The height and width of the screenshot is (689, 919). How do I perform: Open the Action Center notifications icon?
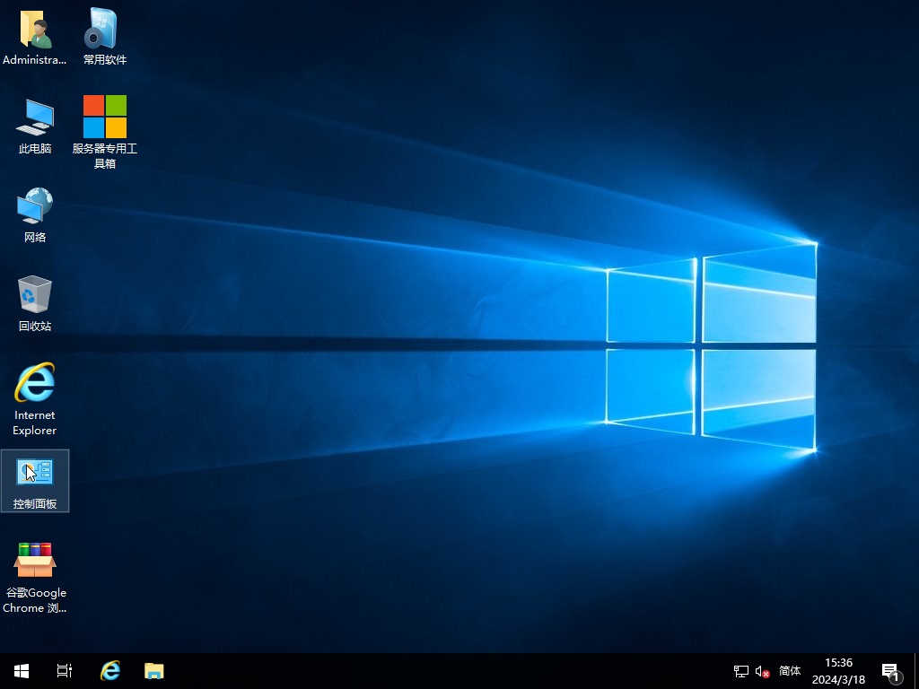coord(890,671)
